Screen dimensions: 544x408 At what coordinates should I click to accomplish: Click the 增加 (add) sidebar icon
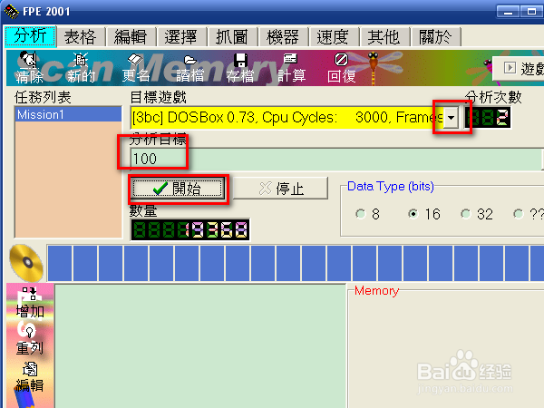(x=30, y=303)
